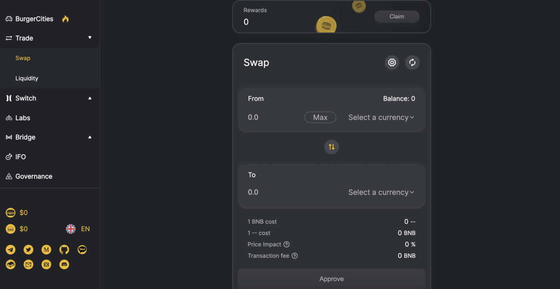This screenshot has width=560, height=289.
Task: Open swap settings gear icon
Action: coord(392,62)
